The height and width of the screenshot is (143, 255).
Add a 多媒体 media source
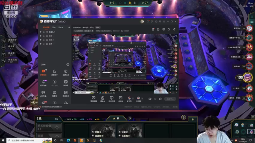pyautogui.click(x=121, y=99)
